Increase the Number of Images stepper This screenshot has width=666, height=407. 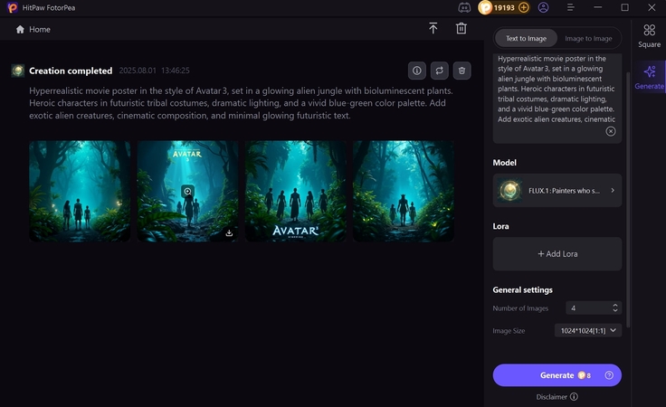615,305
